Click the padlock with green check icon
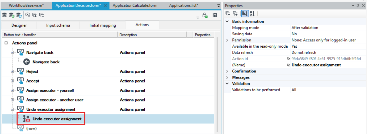Screen dimensions: 367x134 (x=205, y=15)
